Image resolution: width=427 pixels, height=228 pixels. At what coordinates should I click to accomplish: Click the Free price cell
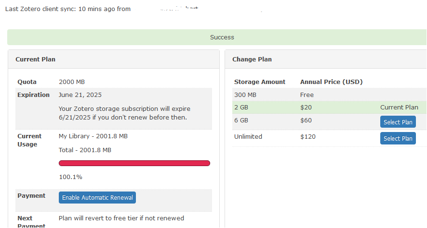pos(307,95)
